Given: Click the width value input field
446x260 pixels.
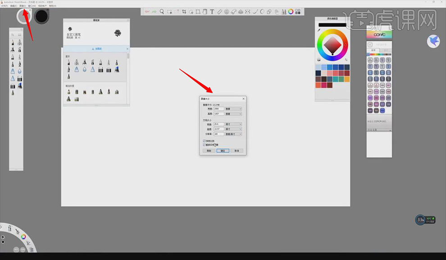Looking at the screenshot, I should (x=219, y=108).
